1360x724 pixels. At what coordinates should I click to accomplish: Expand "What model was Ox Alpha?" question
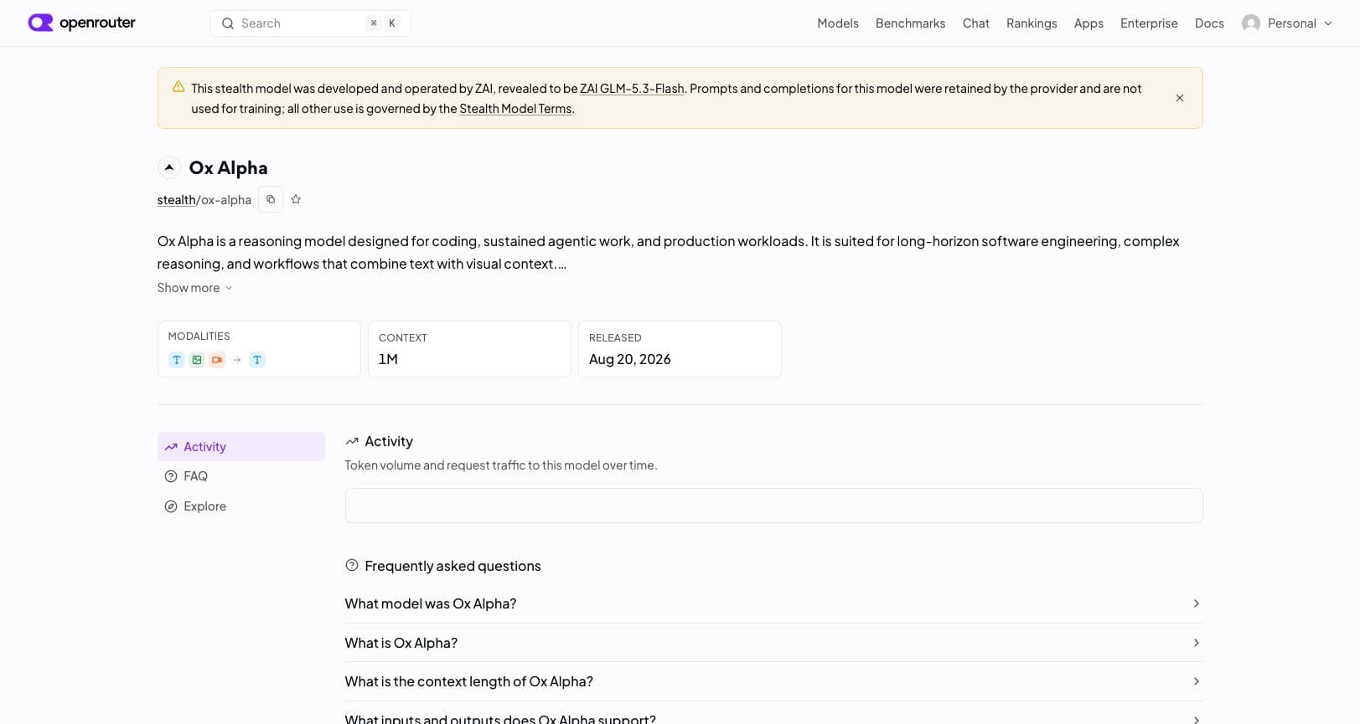click(774, 603)
